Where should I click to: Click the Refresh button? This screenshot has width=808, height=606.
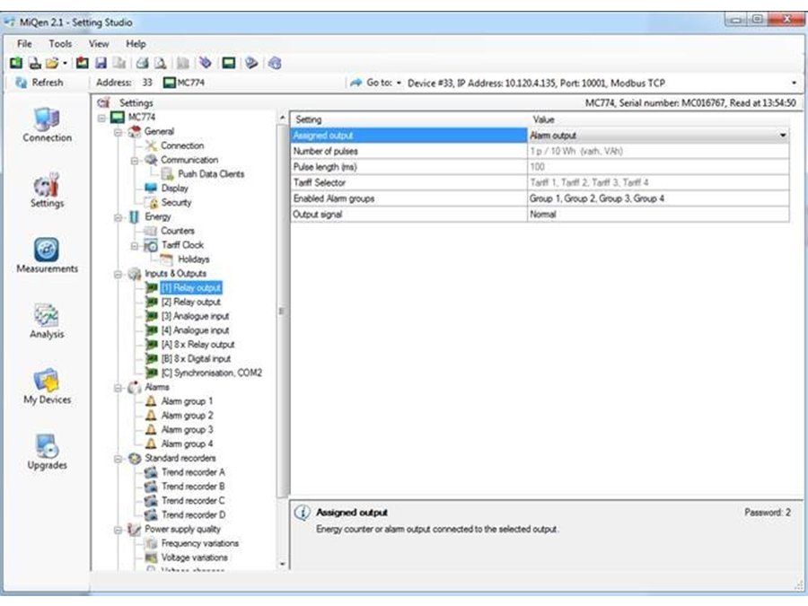(x=40, y=83)
